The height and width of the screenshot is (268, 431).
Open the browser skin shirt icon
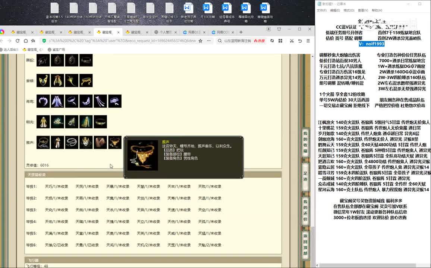pos(279,29)
